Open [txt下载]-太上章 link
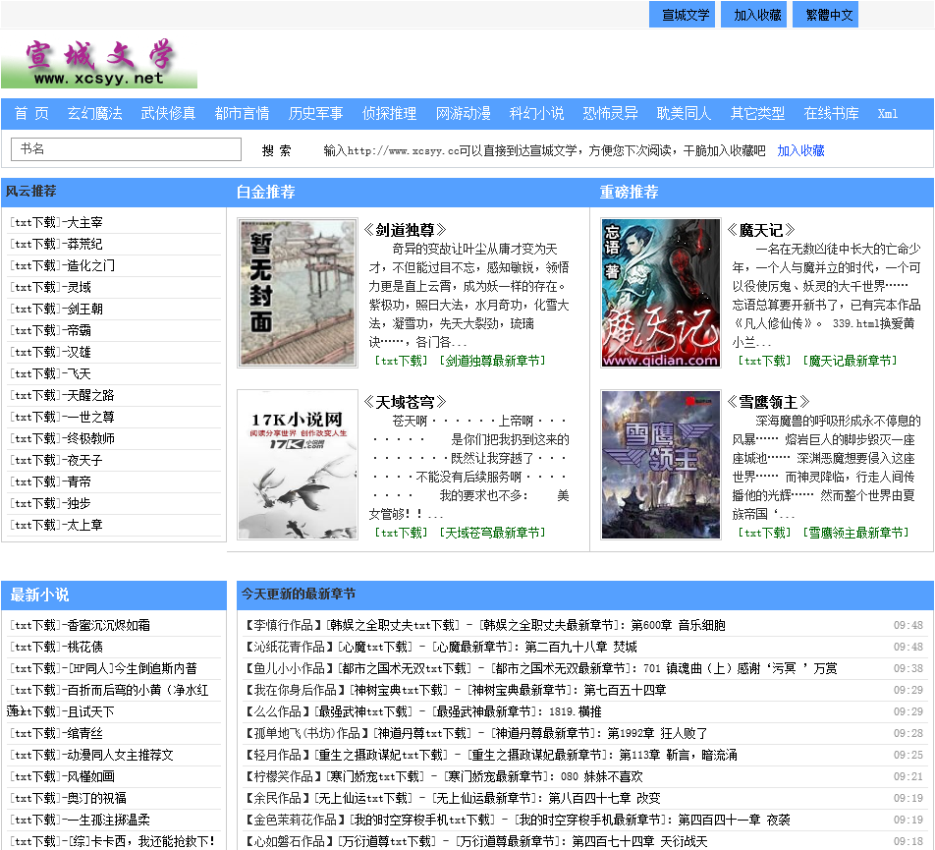 pyautogui.click(x=56, y=525)
